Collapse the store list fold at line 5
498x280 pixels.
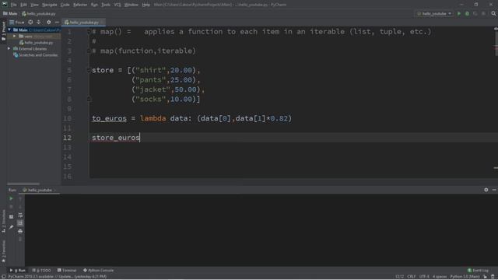pos(89,70)
